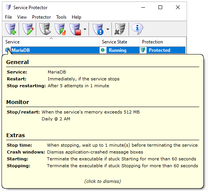Open the info speech bubble icon
The height and width of the screenshot is (192, 208).
137,29
